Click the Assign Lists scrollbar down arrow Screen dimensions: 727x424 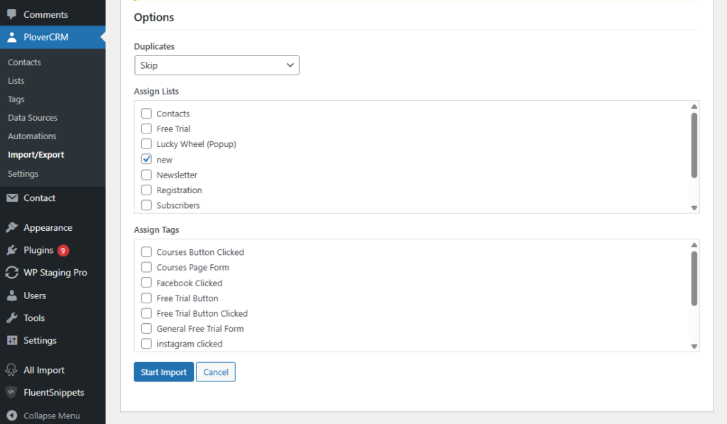[694, 207]
